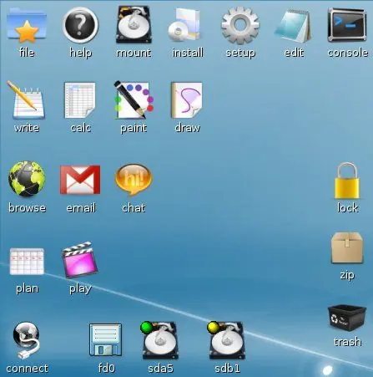Click the "console" label text
This screenshot has width=373, height=377.
coord(348,53)
